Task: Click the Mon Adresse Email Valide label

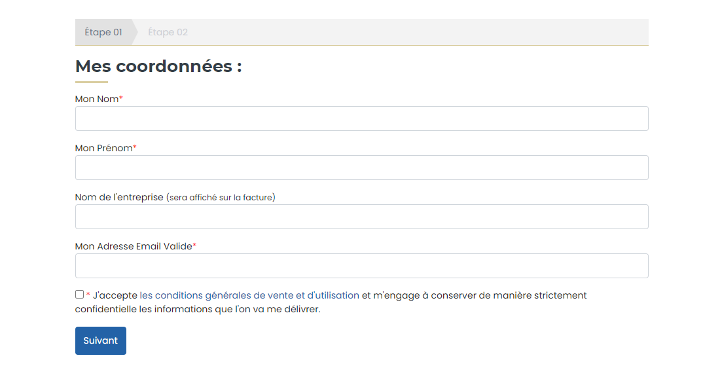Action: (x=134, y=246)
